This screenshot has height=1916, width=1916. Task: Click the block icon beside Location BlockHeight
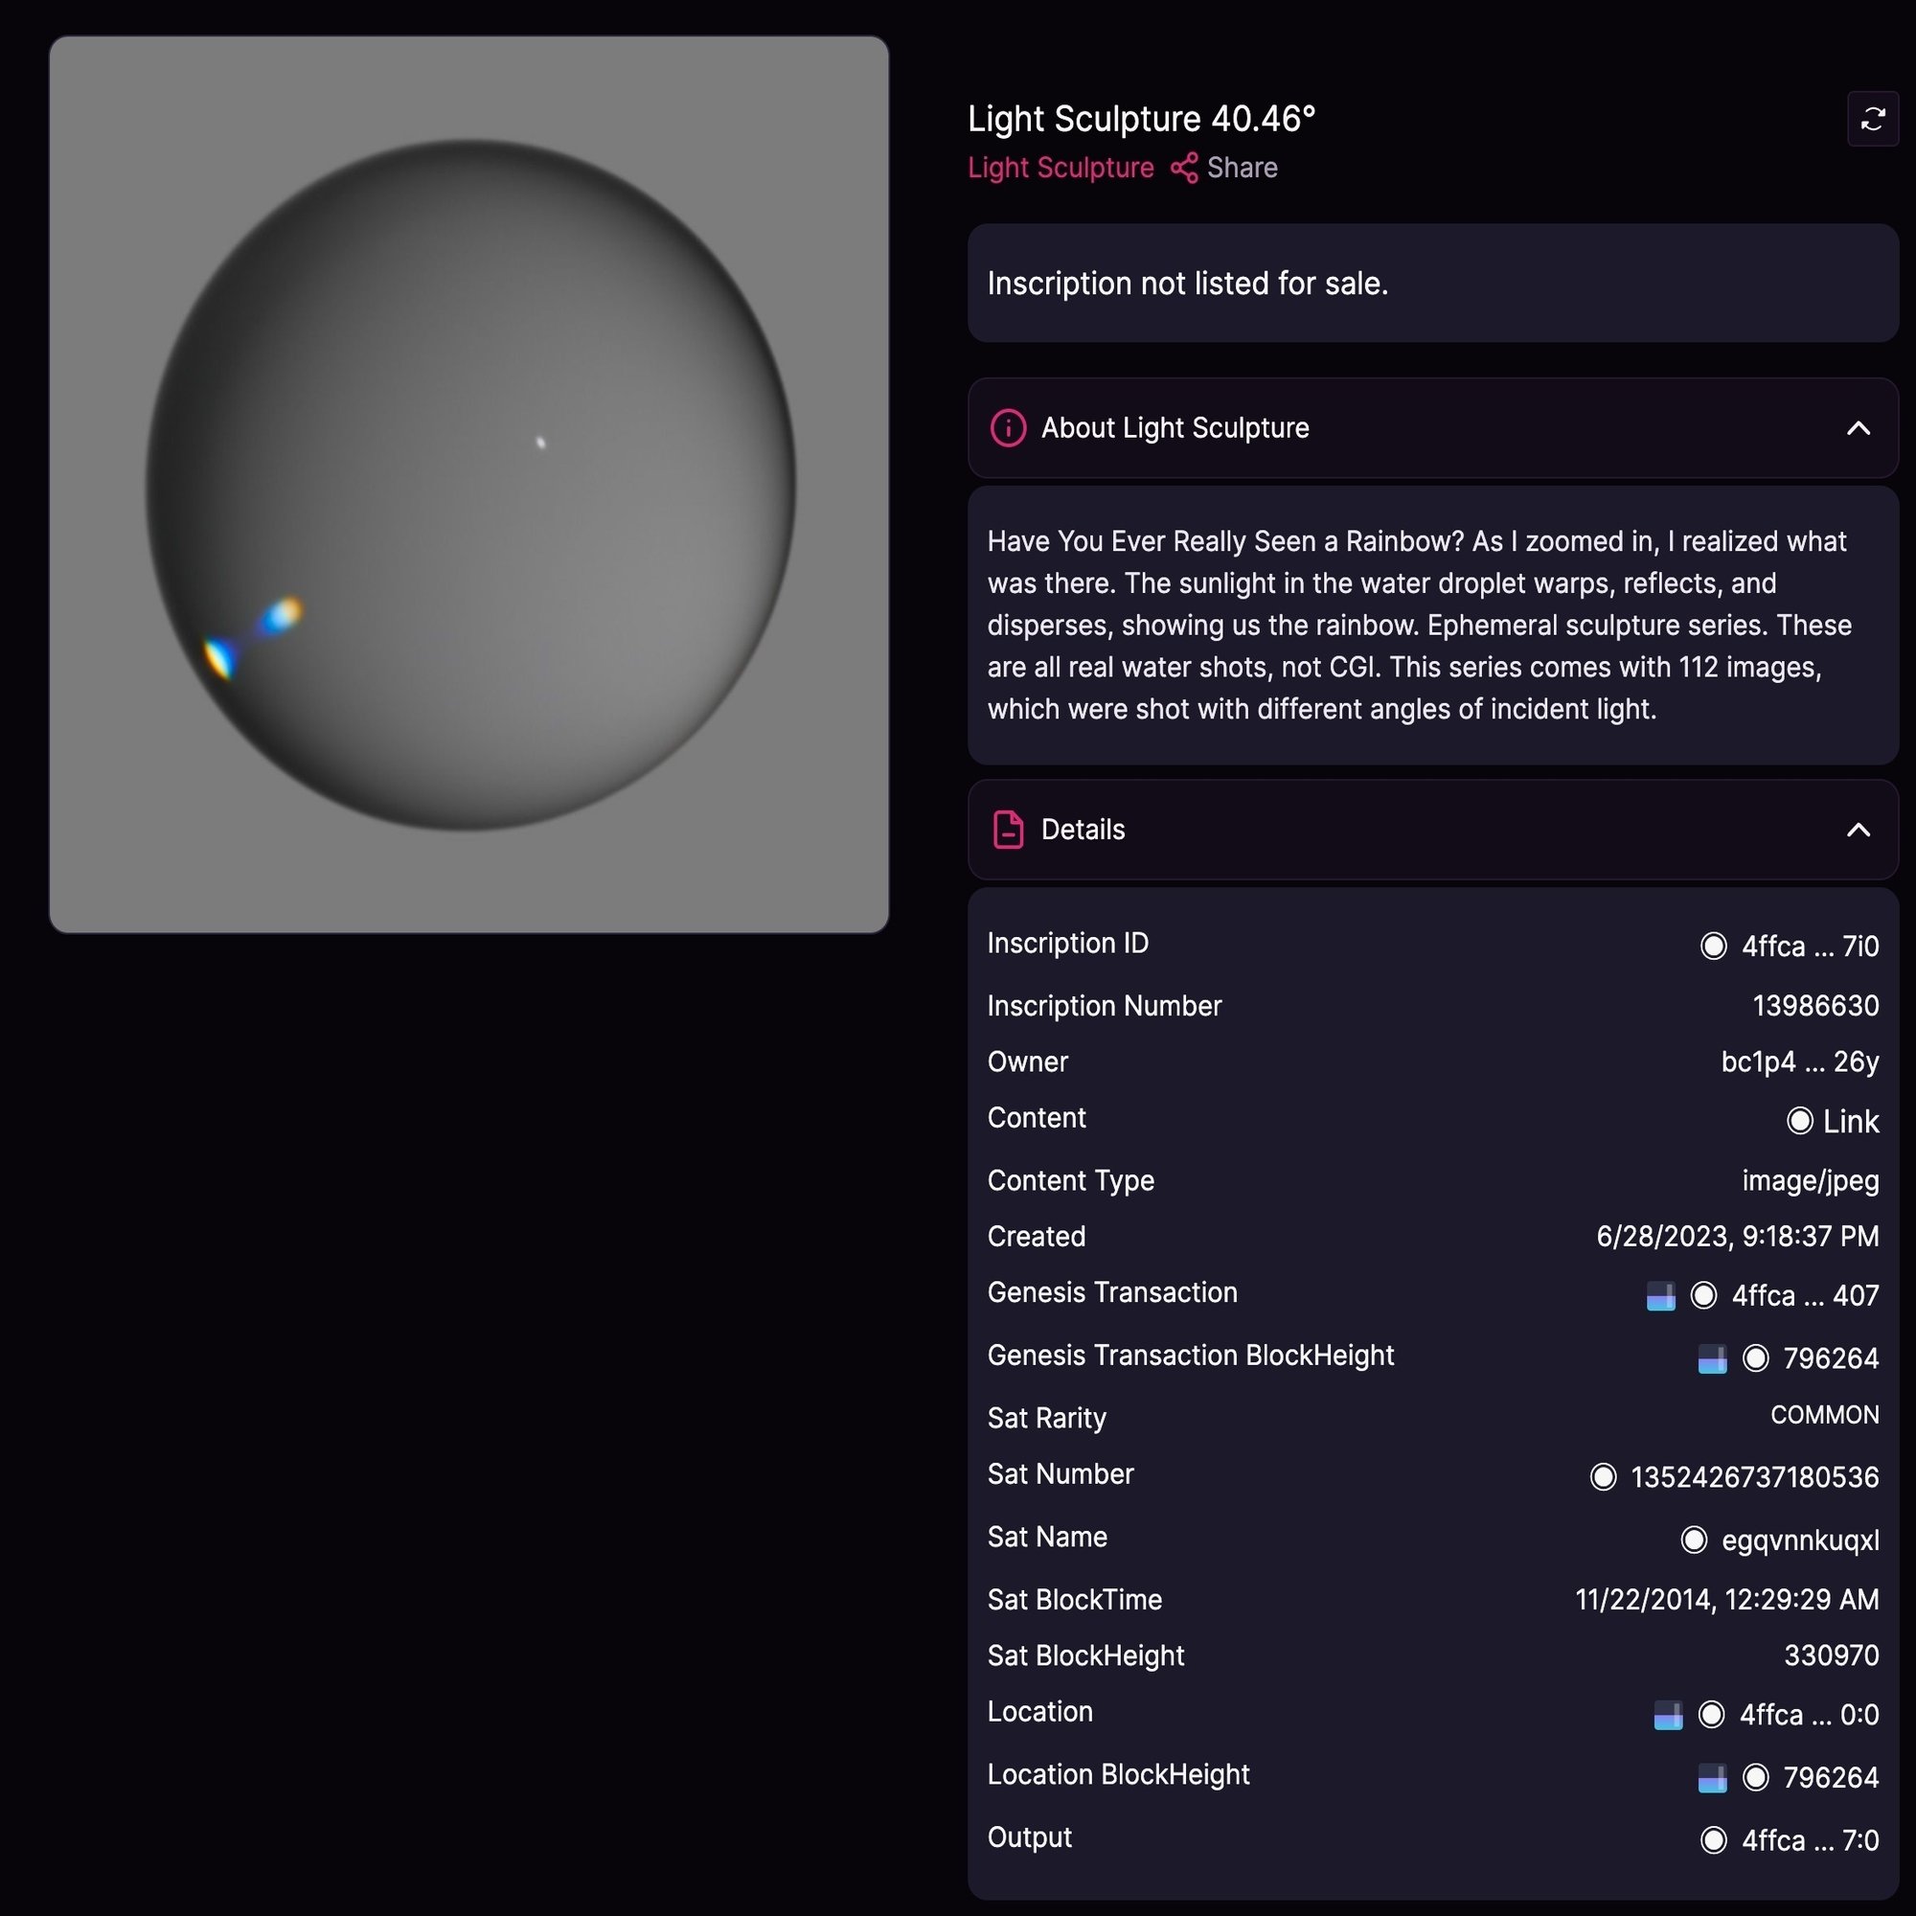click(1713, 1778)
